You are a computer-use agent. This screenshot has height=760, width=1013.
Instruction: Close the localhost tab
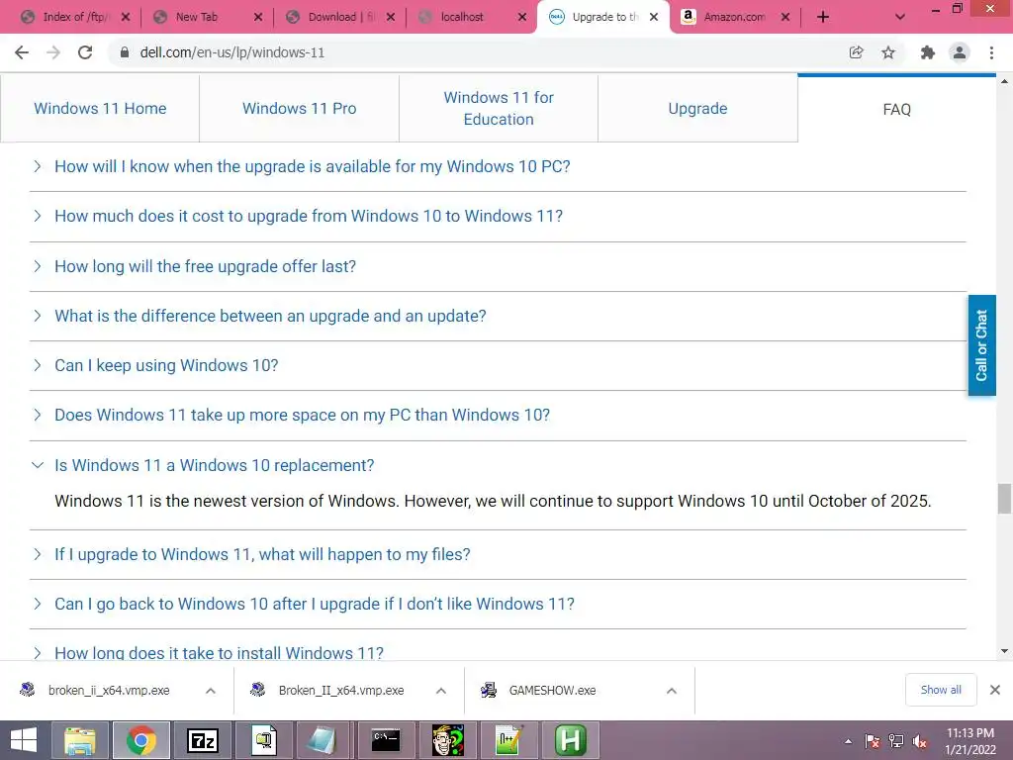[x=522, y=17]
